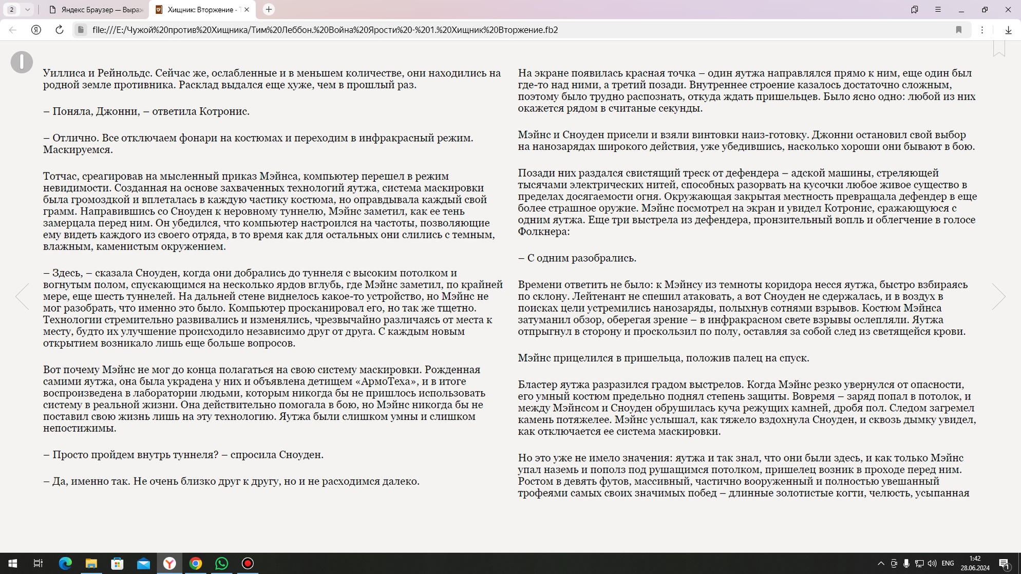1021x574 pixels.
Task: Switch to Яндекс Браузер tab
Action: click(x=97, y=10)
